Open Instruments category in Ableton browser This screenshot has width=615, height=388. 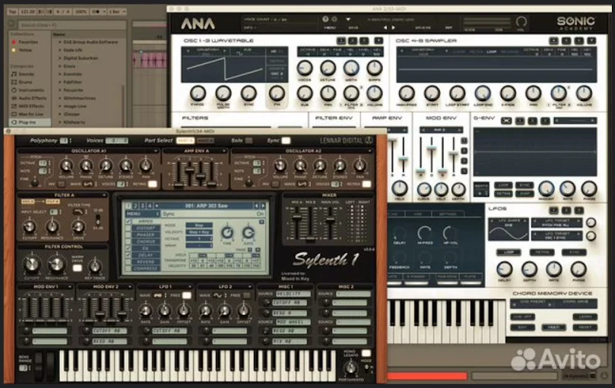(x=27, y=90)
